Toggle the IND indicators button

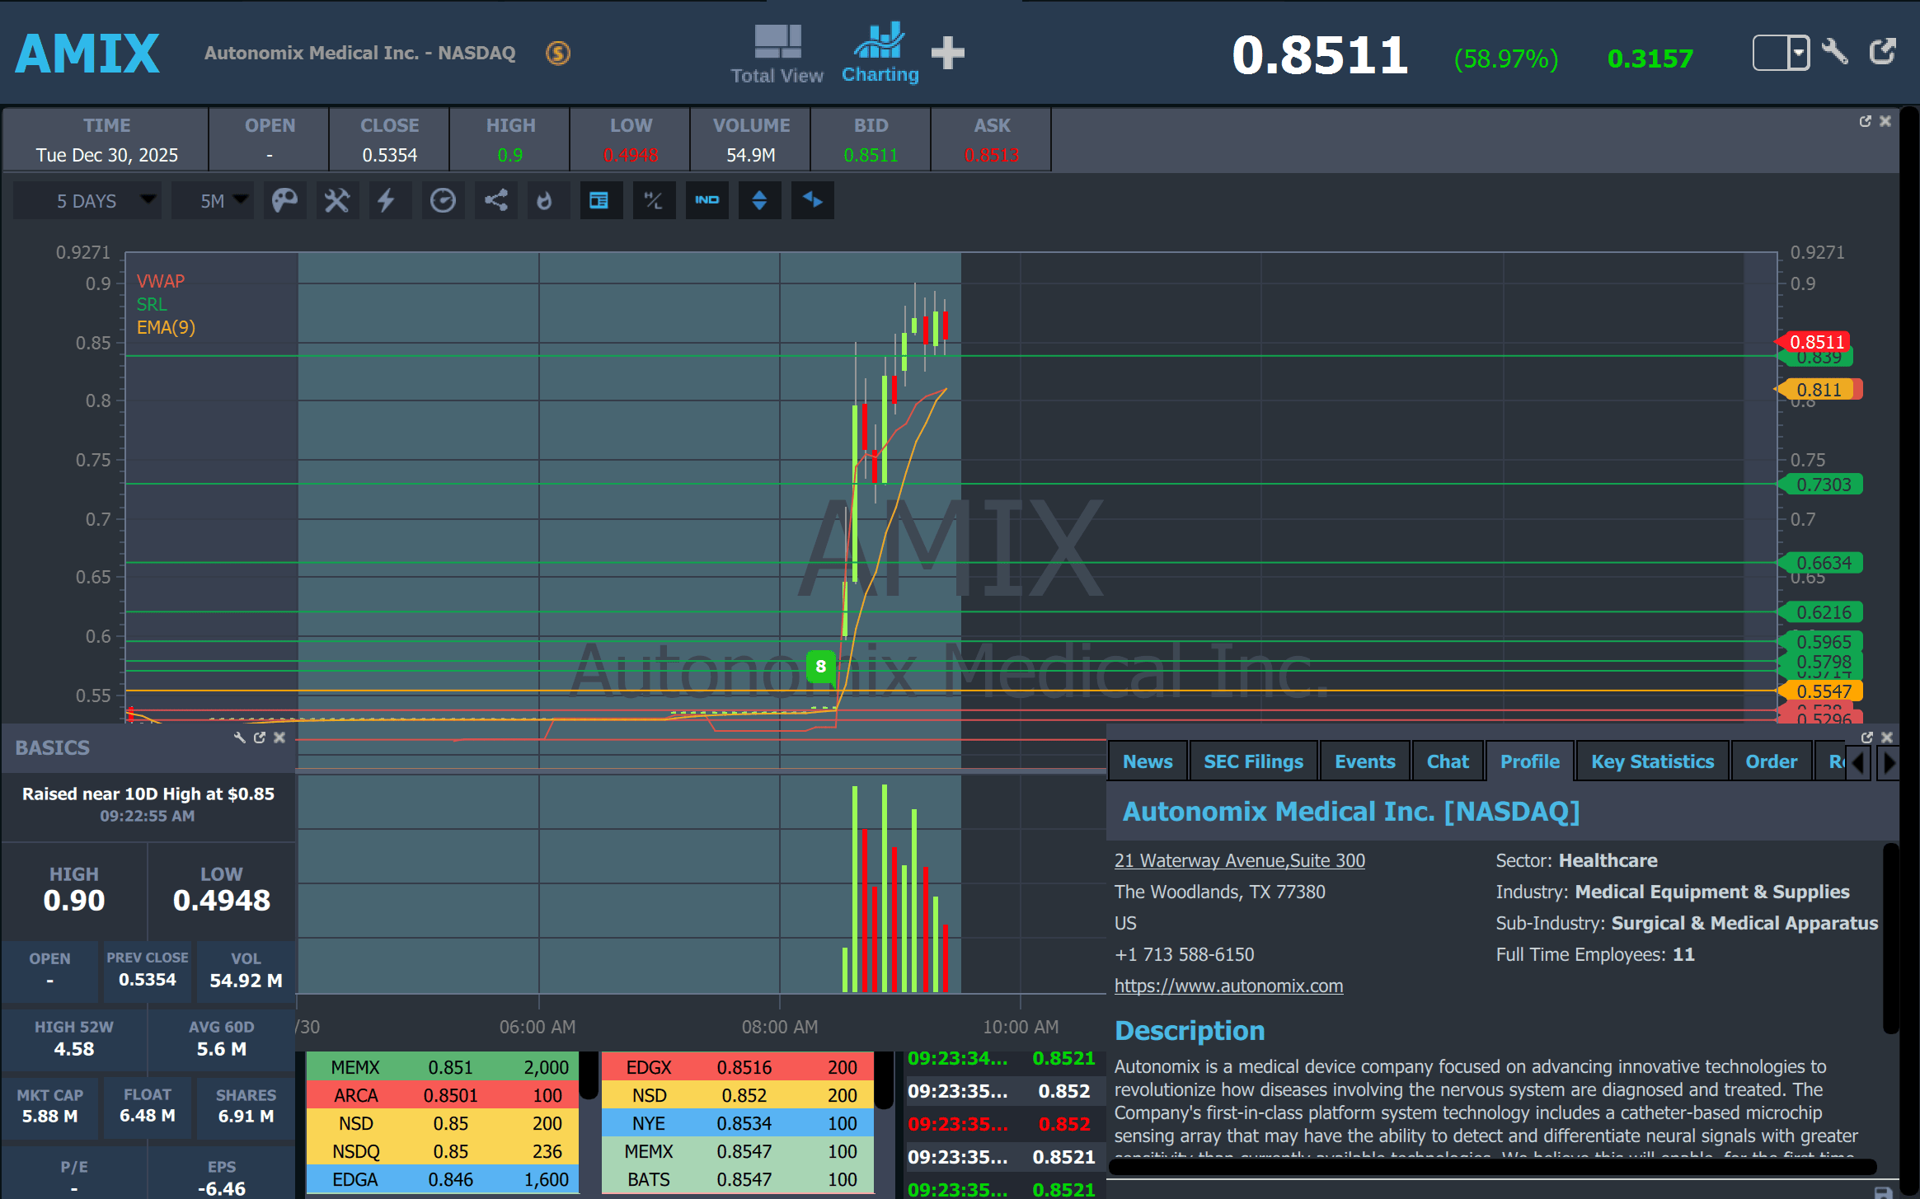[707, 200]
